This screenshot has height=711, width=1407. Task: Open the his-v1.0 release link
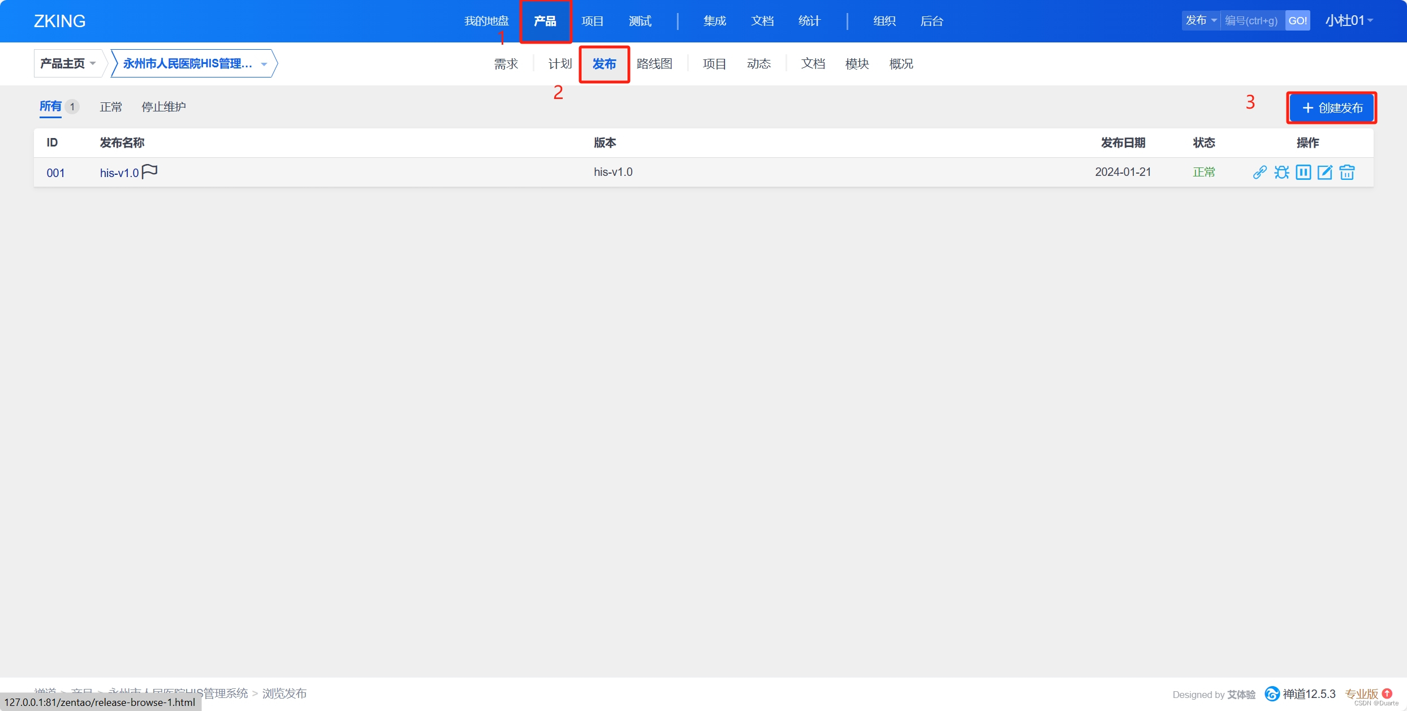[119, 173]
